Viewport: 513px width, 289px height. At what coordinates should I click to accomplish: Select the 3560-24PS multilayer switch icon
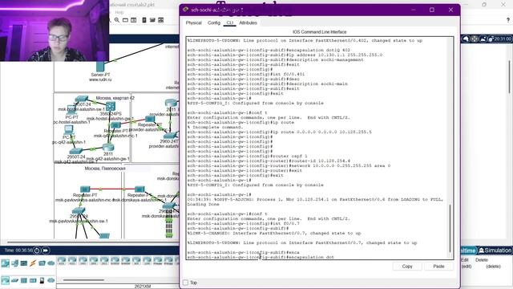pos(111,106)
